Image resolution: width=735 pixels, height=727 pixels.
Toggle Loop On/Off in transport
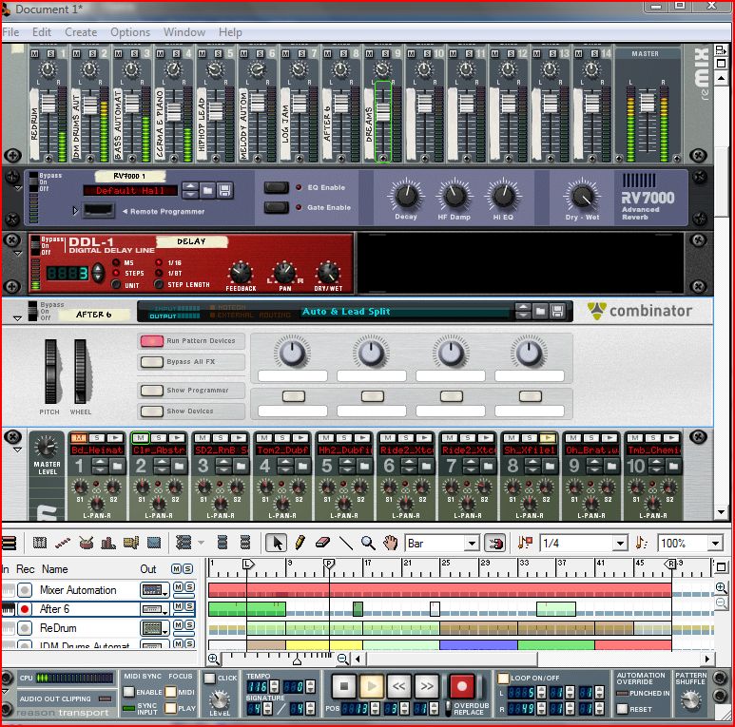pos(503,678)
